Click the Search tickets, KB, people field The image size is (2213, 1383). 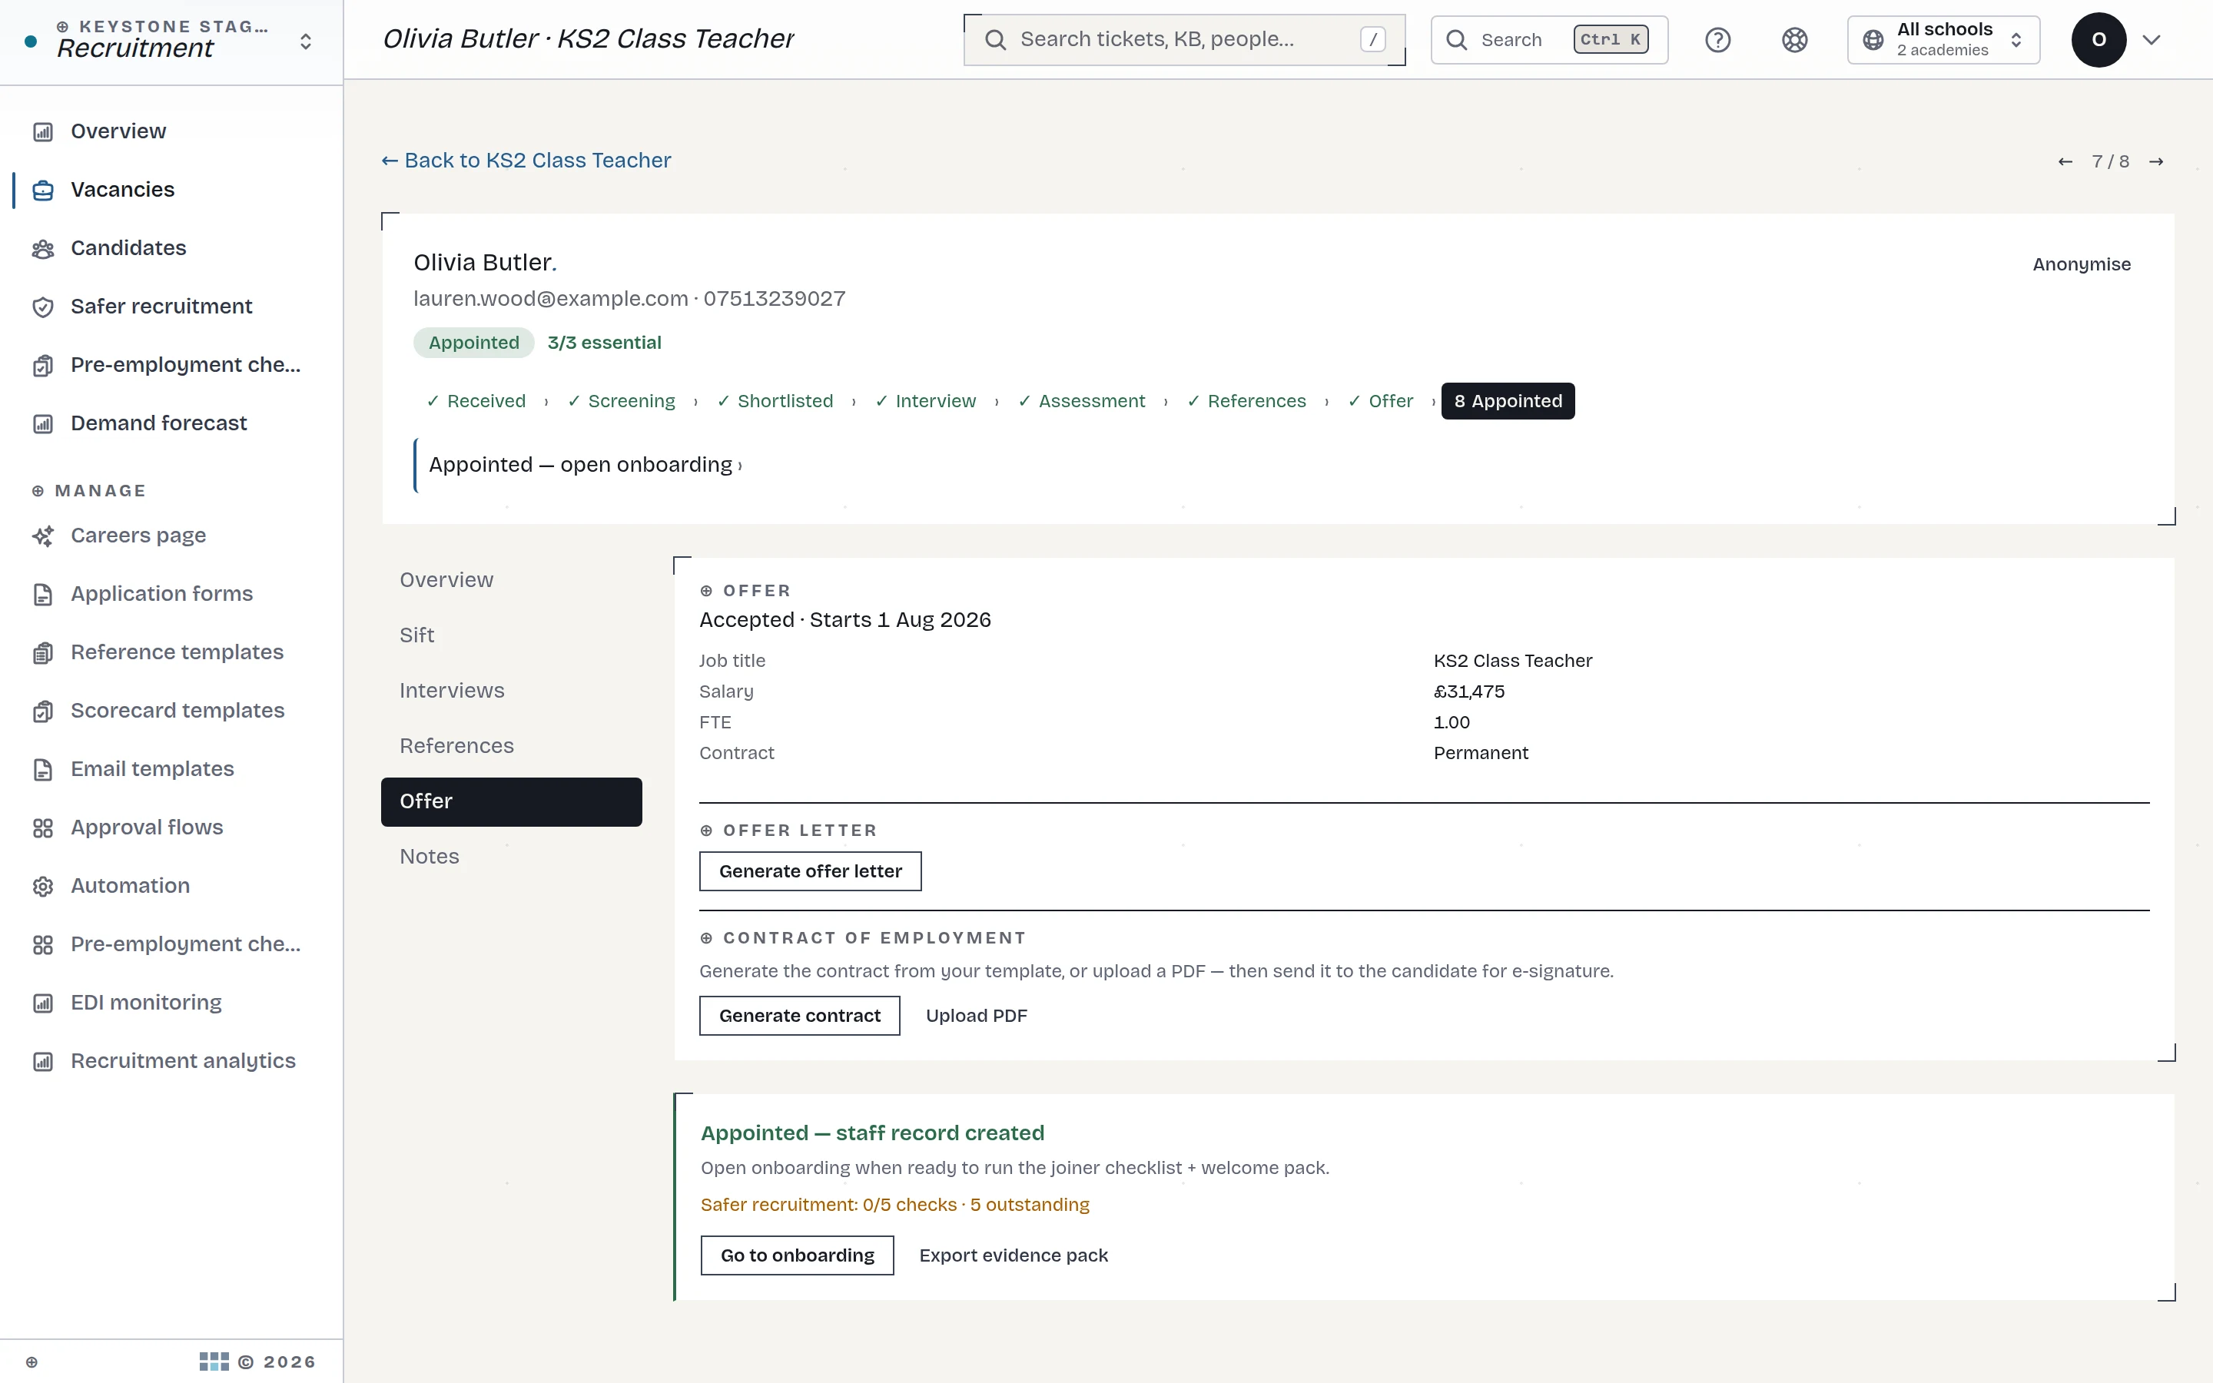coord(1184,40)
